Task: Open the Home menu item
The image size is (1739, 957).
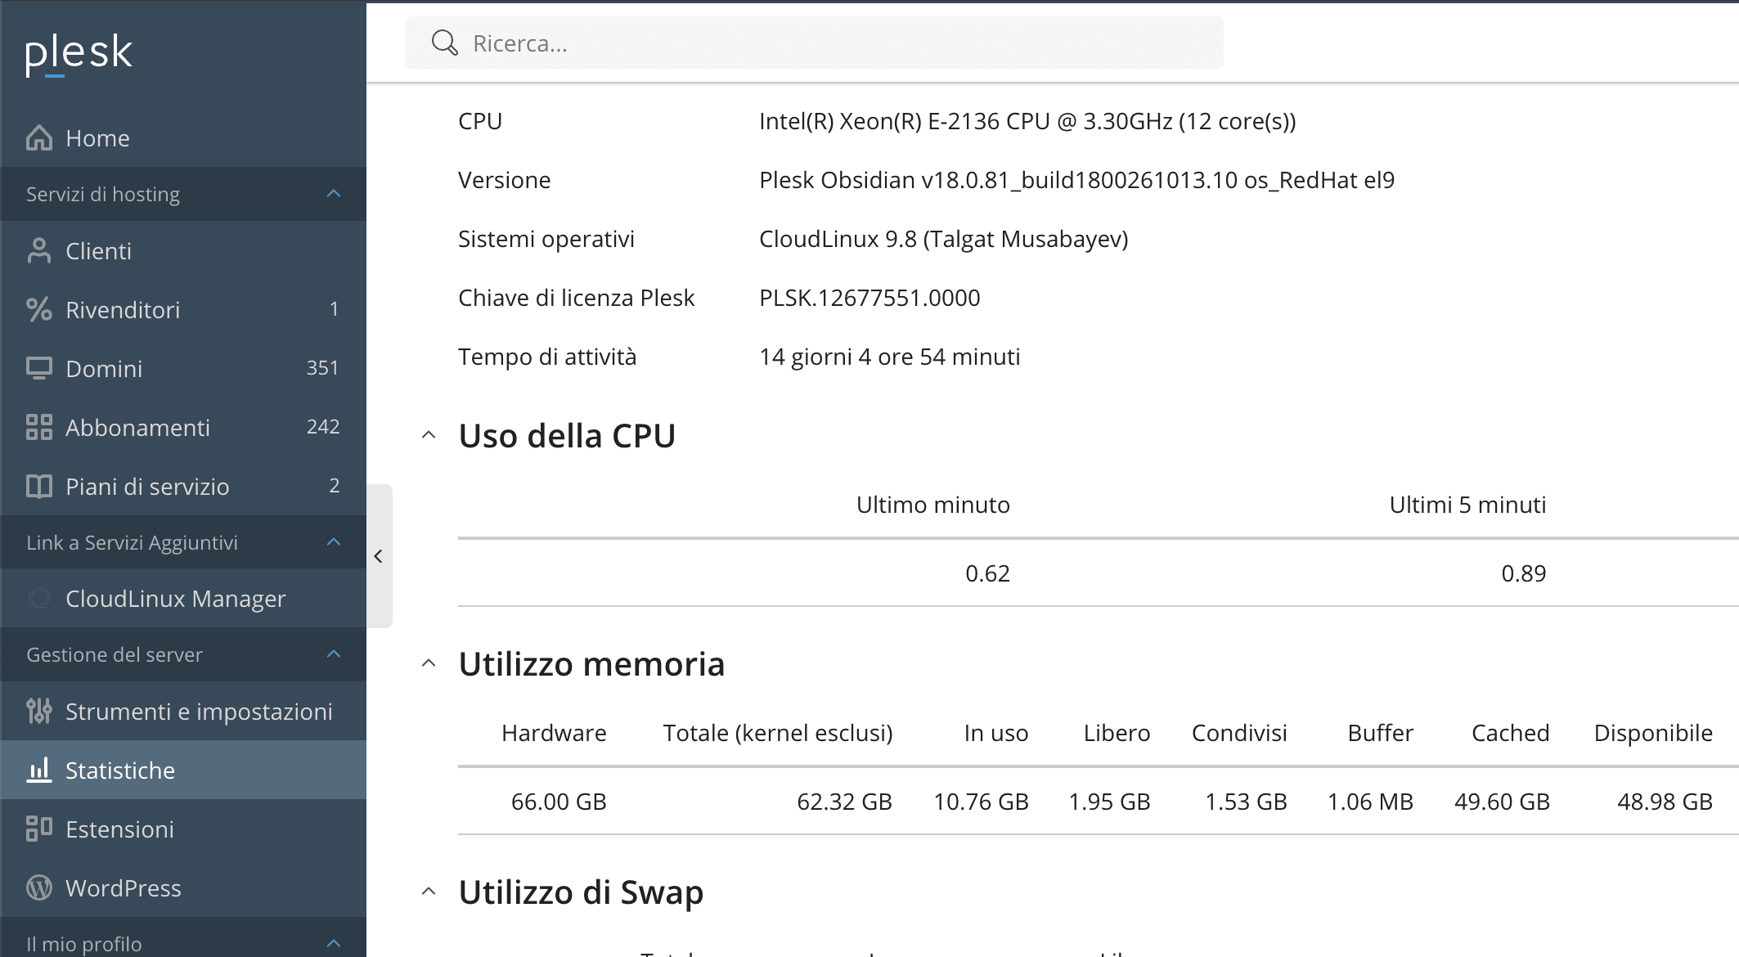Action: pyautogui.click(x=183, y=138)
